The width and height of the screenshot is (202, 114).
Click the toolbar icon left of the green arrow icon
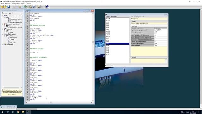[x=23, y=7]
